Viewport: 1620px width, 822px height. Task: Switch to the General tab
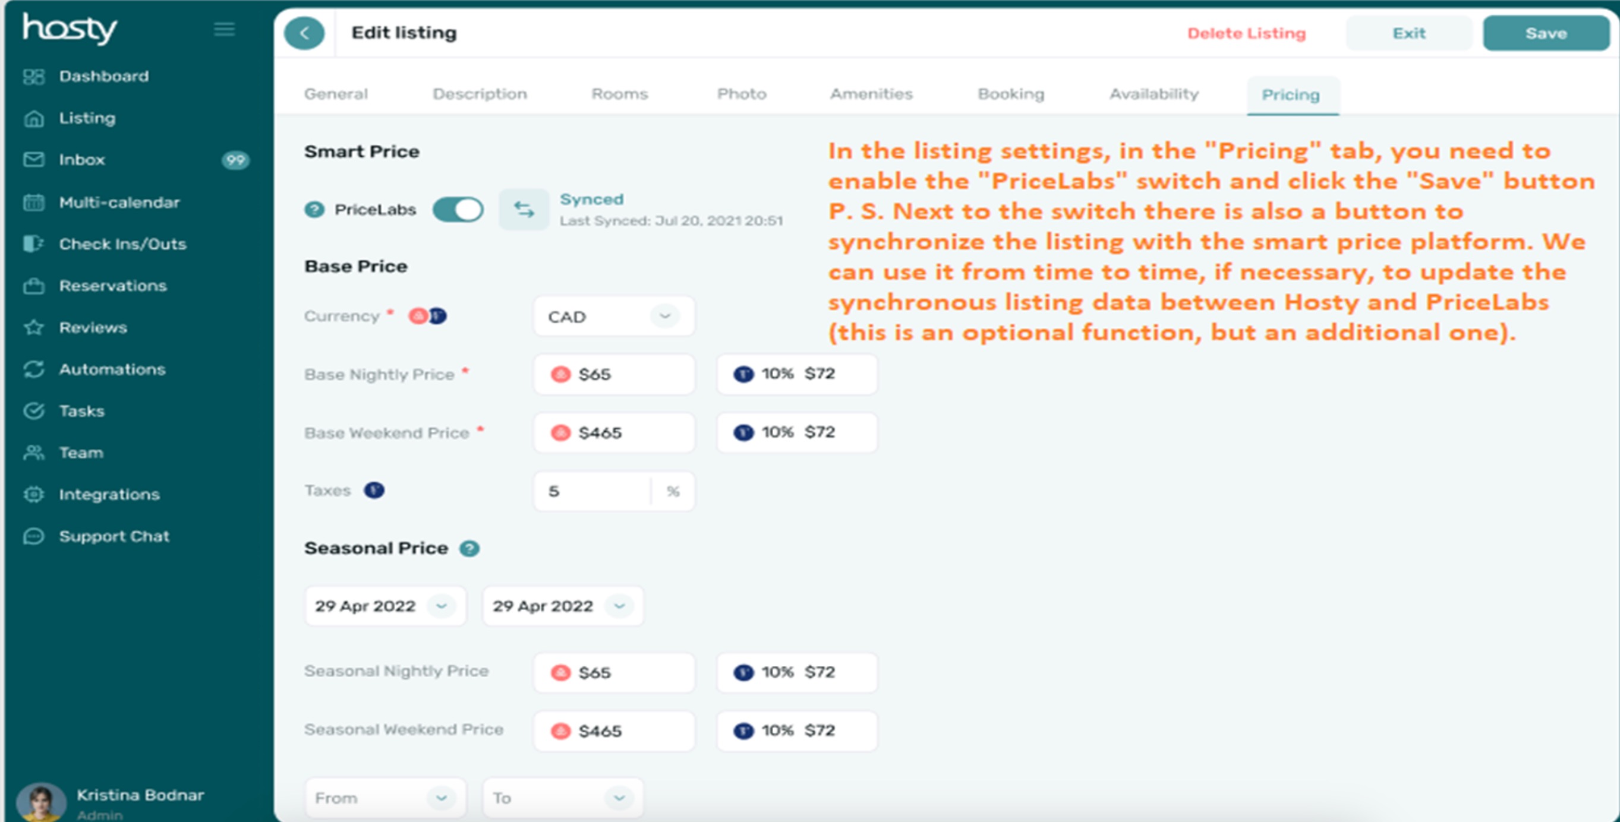point(336,94)
